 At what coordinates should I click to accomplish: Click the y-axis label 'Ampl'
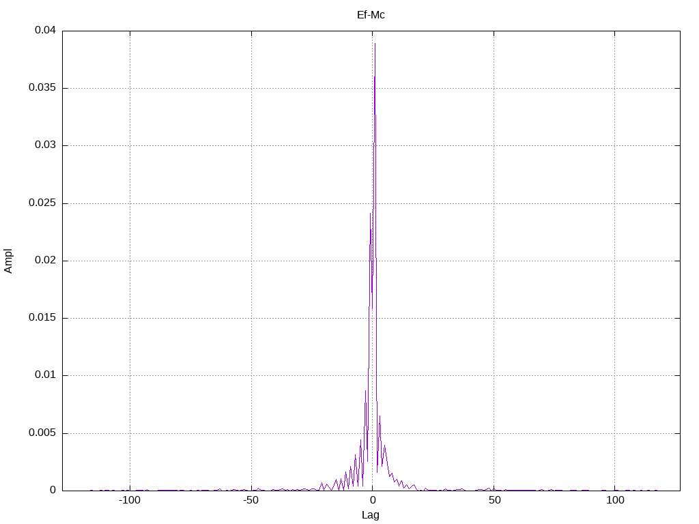[8, 261]
